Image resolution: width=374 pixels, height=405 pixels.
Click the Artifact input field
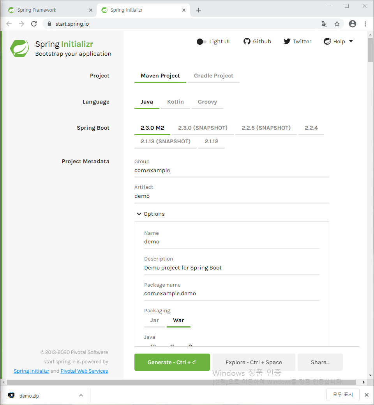(x=231, y=196)
